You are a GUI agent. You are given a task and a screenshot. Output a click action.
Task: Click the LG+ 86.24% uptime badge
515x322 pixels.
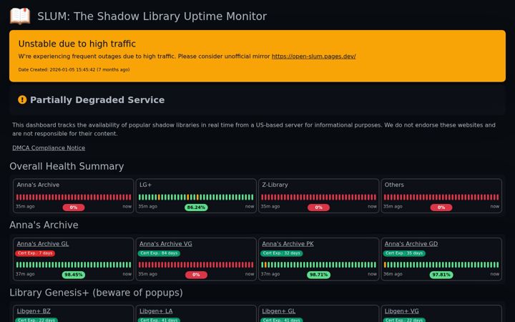(196, 208)
